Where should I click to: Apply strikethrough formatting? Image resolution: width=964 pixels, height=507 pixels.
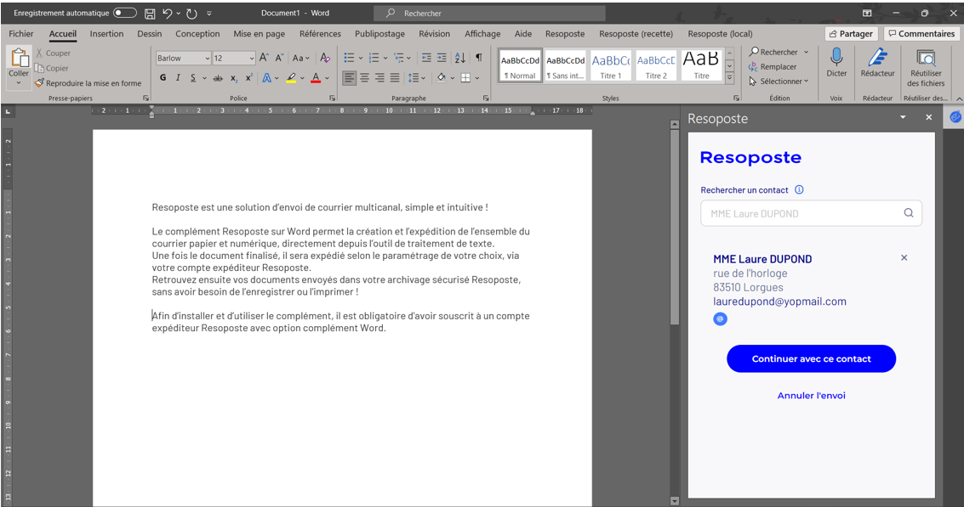(218, 78)
